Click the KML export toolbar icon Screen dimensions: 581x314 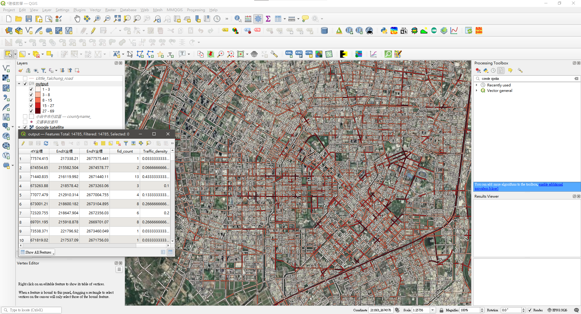click(x=289, y=54)
